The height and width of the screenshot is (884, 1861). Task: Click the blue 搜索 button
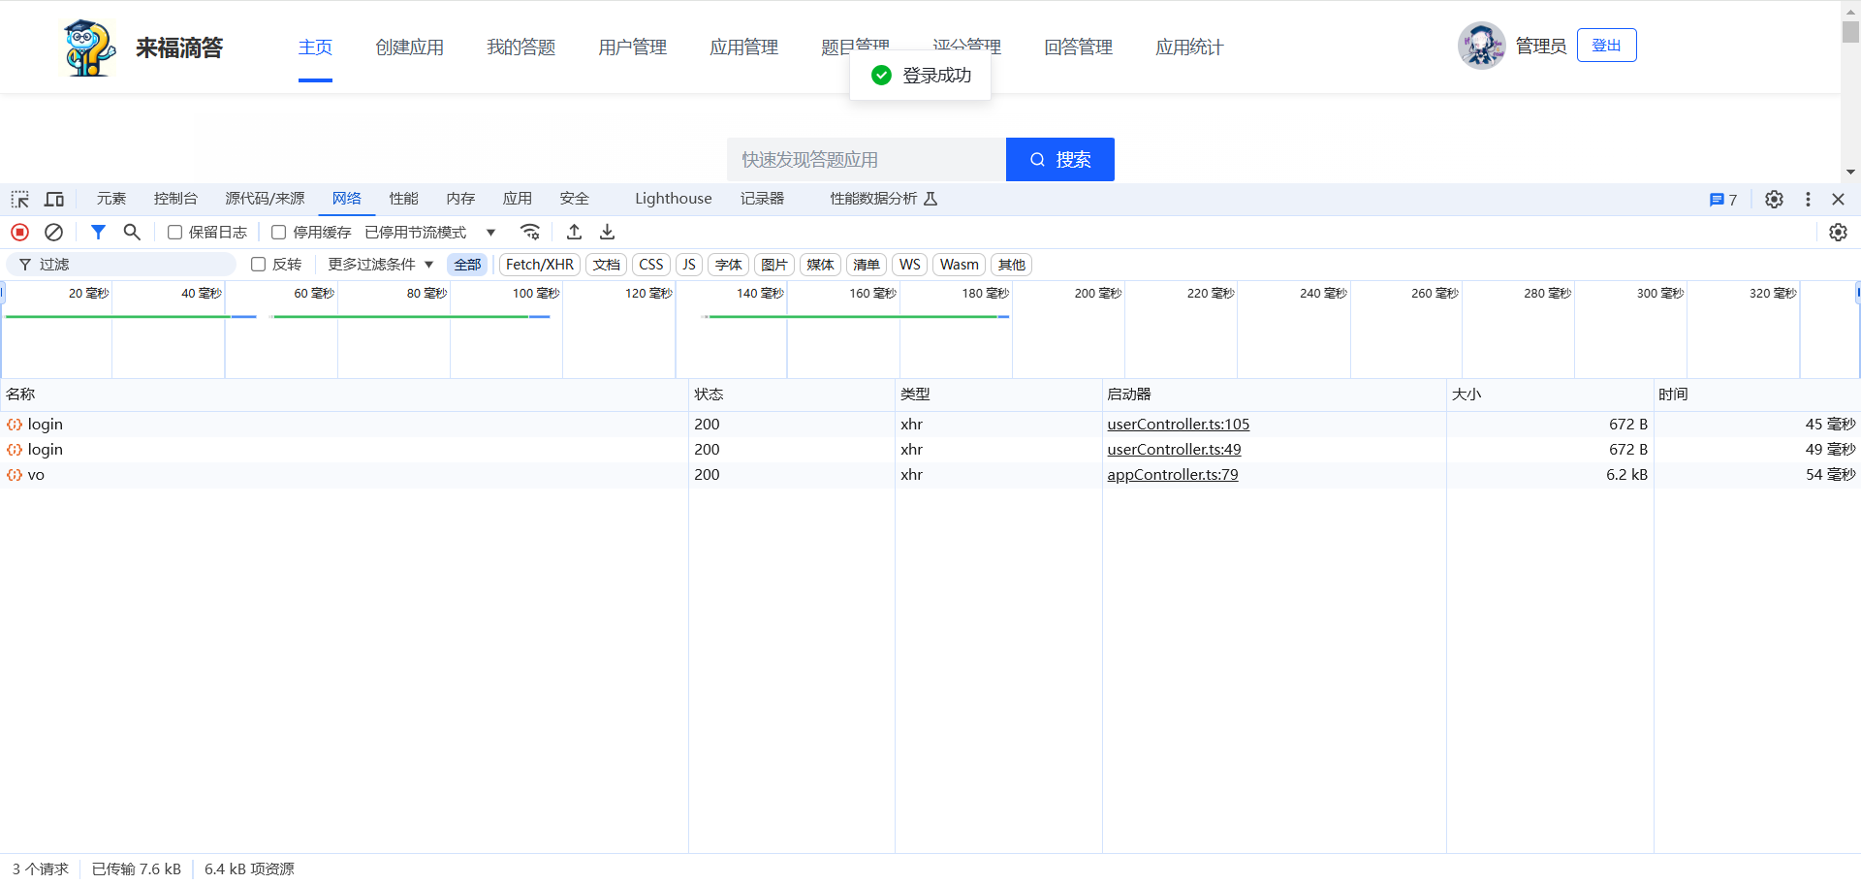point(1059,160)
